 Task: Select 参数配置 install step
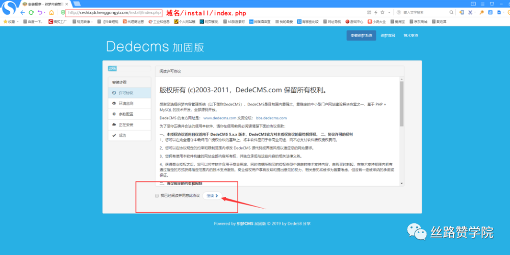point(130,114)
